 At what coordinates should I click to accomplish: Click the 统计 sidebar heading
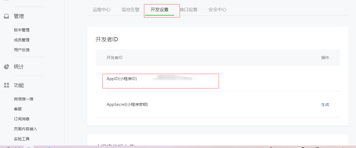point(19,67)
